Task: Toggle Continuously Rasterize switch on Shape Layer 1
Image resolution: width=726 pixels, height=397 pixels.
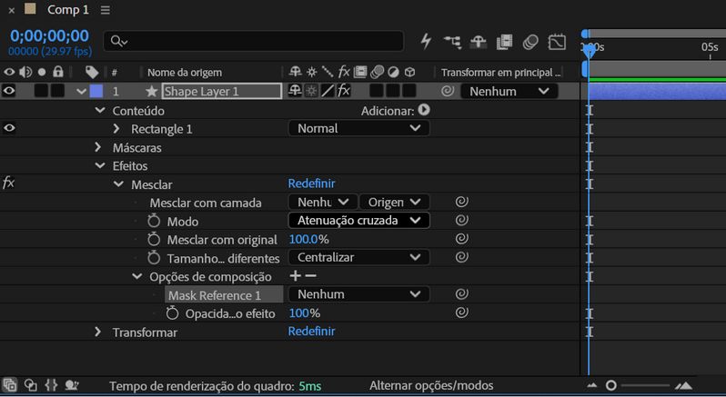Action: pyautogui.click(x=312, y=91)
